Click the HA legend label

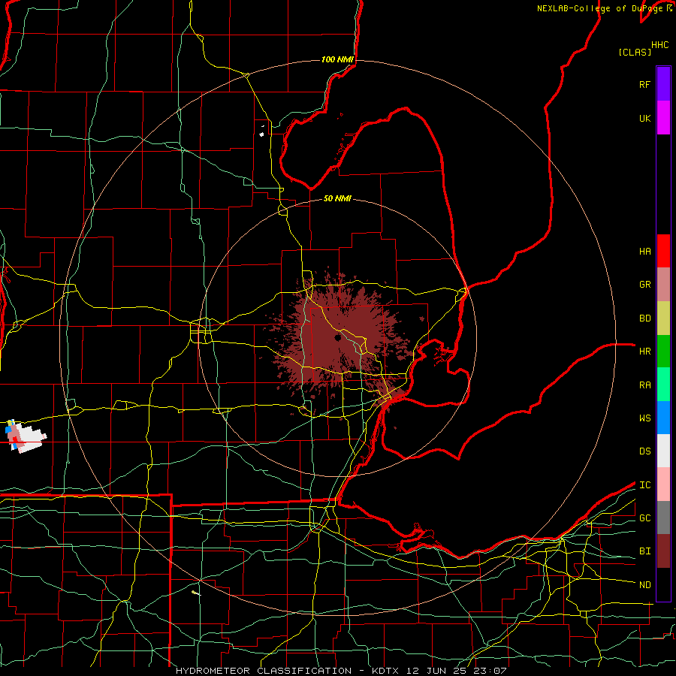point(644,252)
